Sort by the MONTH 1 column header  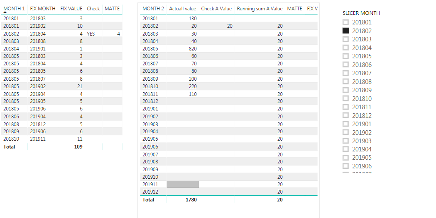(x=14, y=9)
